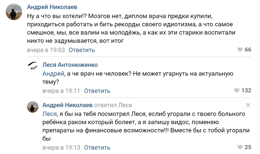This screenshot has height=154, width=260.
Task: Follow the 'ответил Лесе' link
Action: (x=113, y=105)
